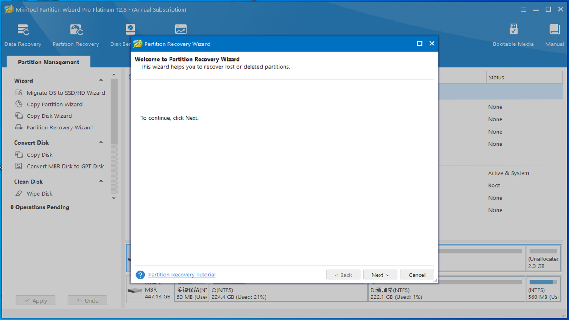Click the help icon beside Partition Recovery Tutorial
Screen dimensions: 569x320
coord(140,275)
